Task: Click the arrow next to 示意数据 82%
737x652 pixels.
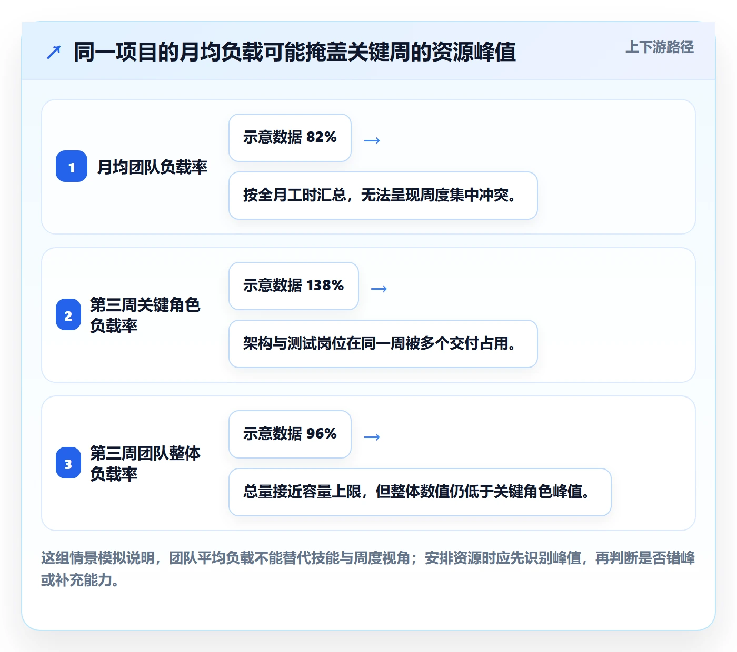Action: 372,140
